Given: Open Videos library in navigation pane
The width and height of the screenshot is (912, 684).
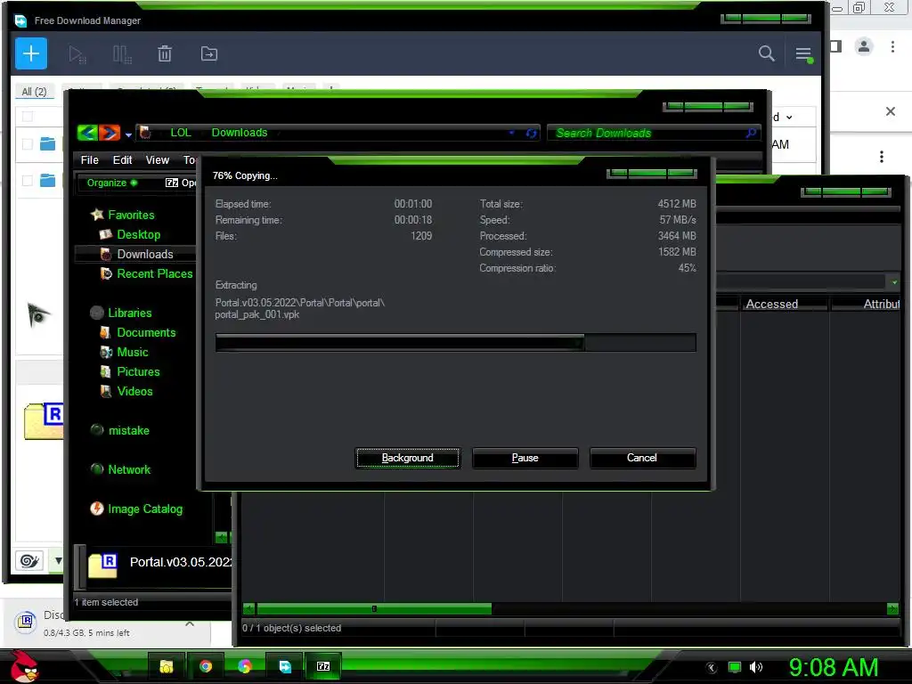Looking at the screenshot, I should coord(134,392).
